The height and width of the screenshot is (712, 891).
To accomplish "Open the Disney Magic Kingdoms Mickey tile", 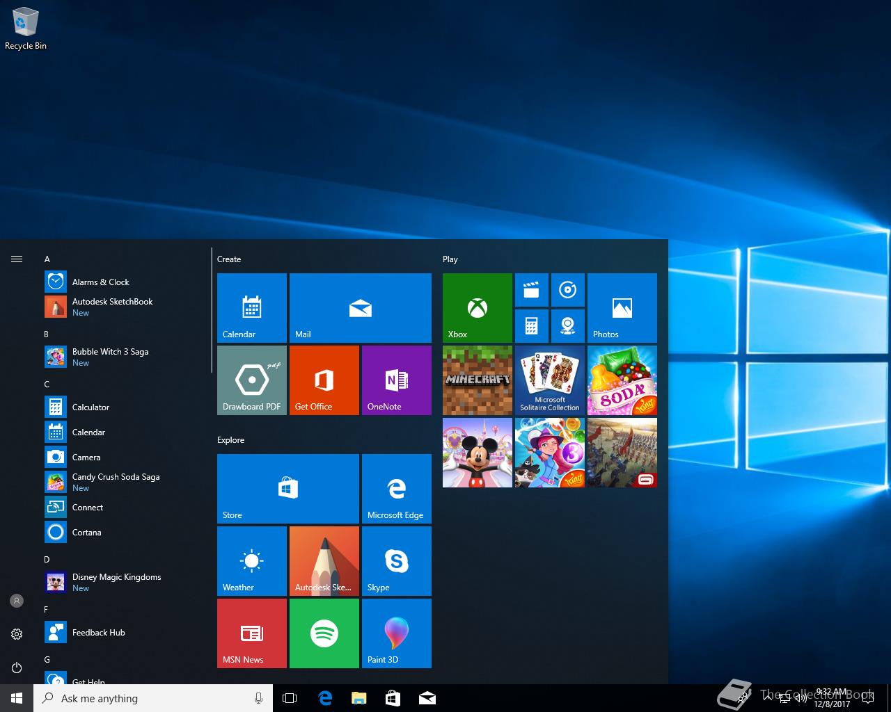I will 478,453.
